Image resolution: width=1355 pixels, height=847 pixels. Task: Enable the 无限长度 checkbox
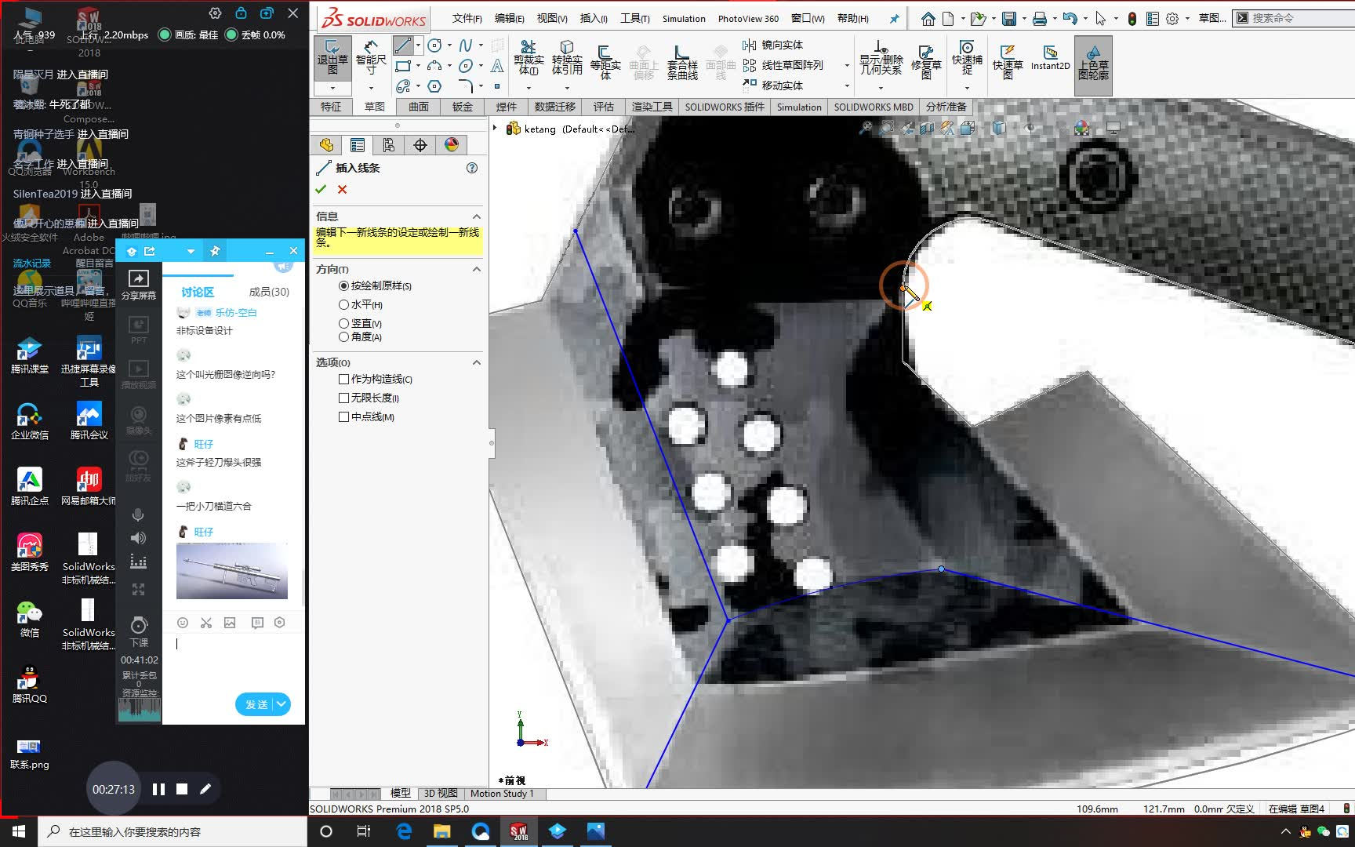pyautogui.click(x=343, y=398)
